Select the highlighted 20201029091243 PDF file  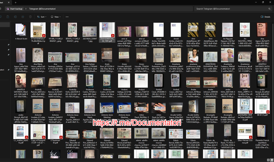[x=107, y=33]
